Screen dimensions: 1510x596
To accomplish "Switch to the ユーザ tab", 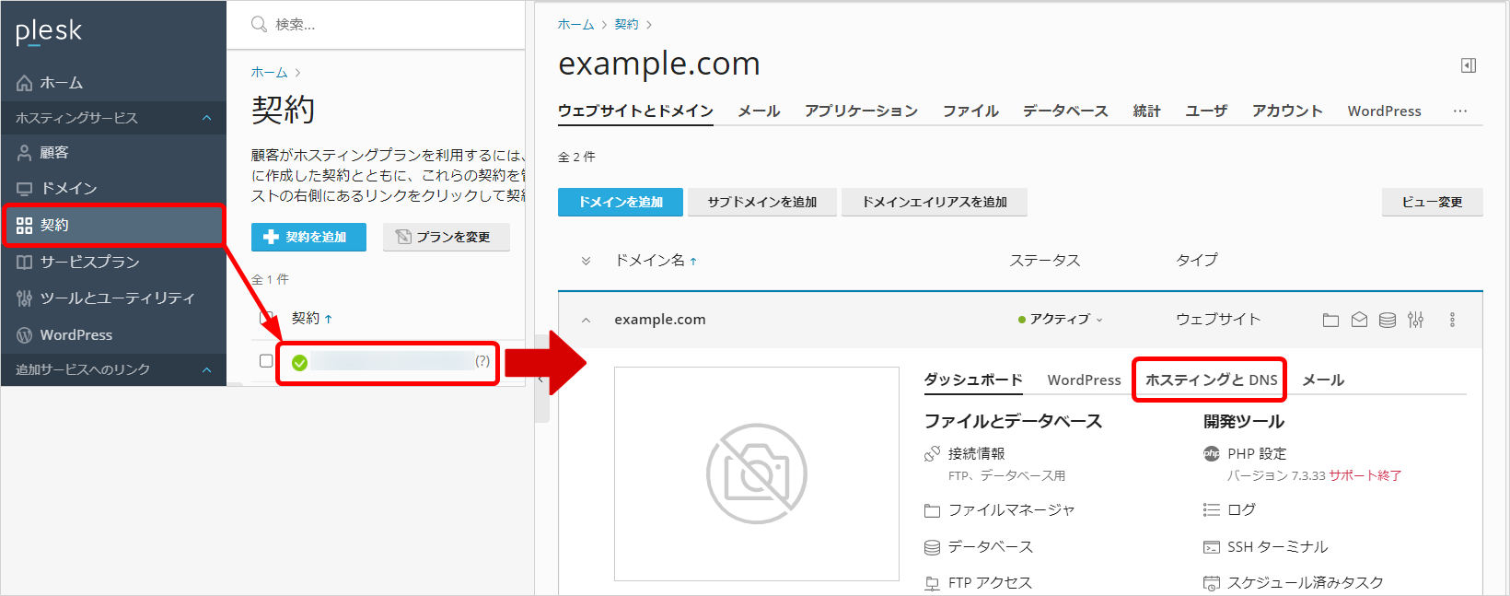I will 1206,111.
